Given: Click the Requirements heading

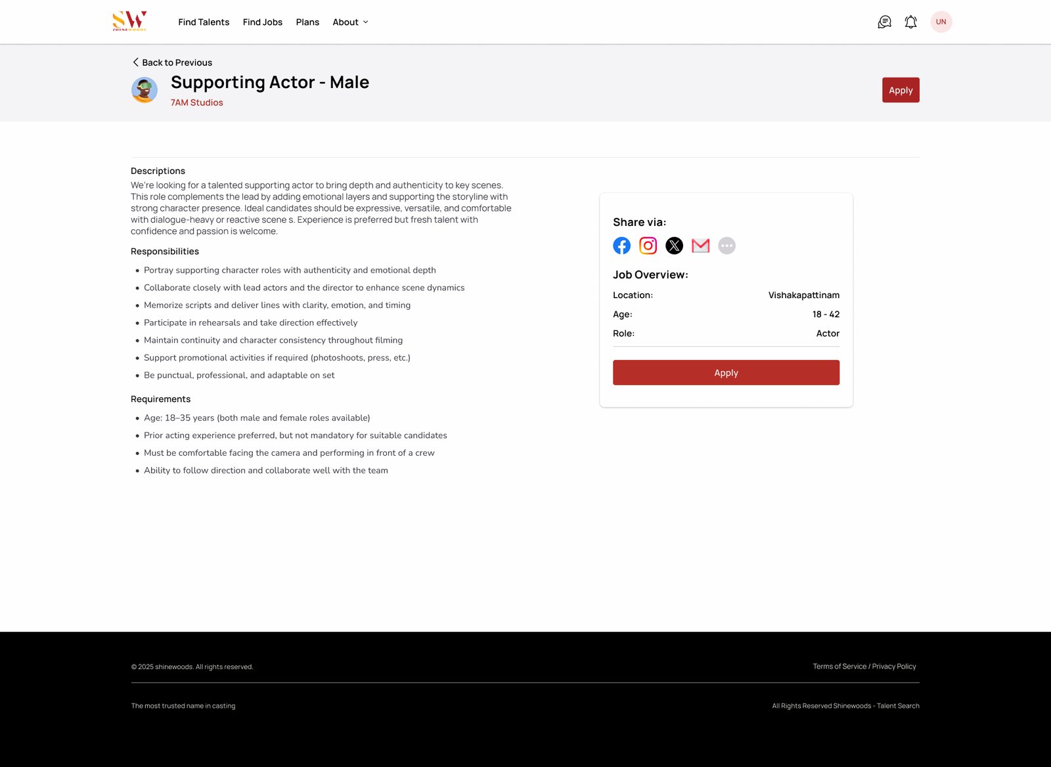Looking at the screenshot, I should click(161, 399).
